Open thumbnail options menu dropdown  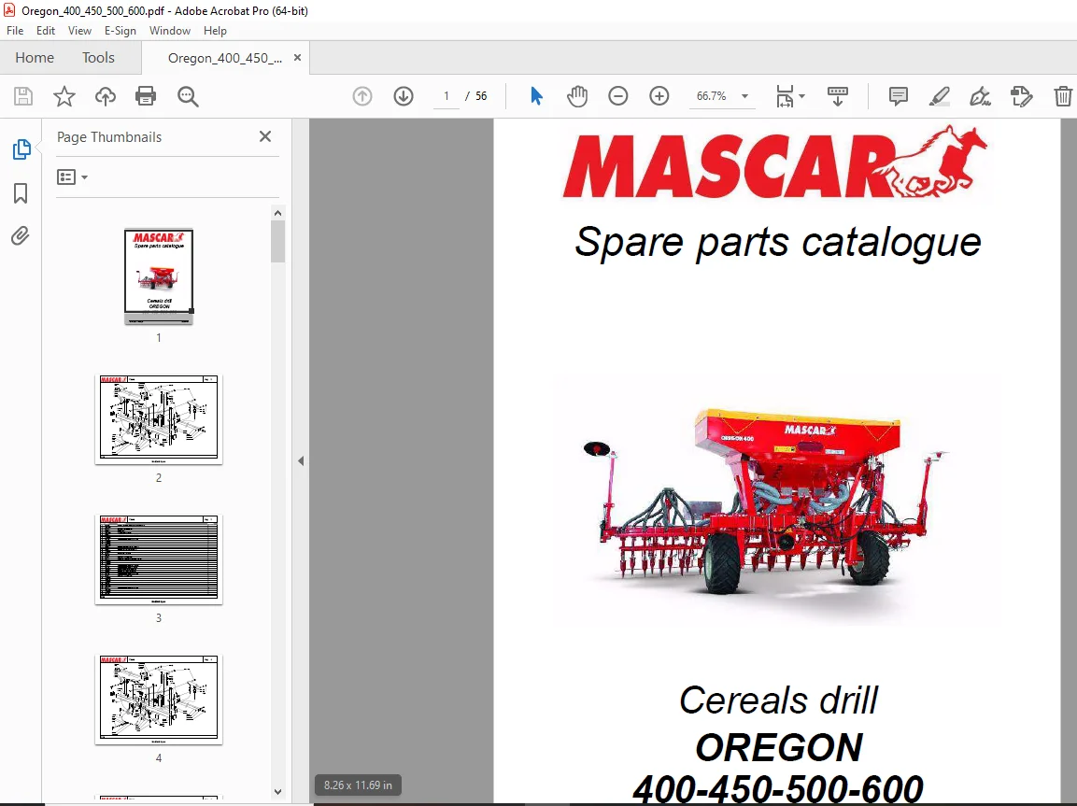[x=72, y=177]
